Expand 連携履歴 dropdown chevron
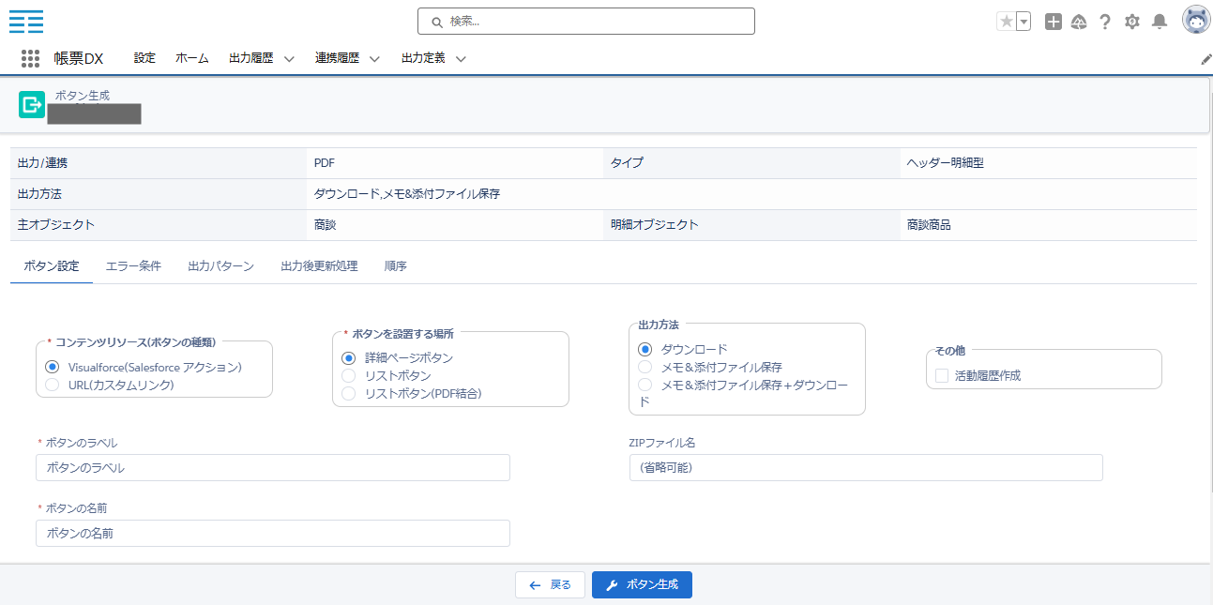This screenshot has height=605, width=1213. 374,59
